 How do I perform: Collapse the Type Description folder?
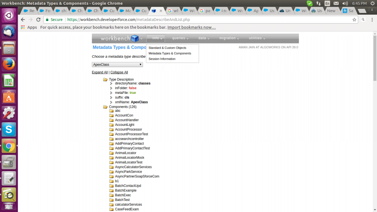coord(105,79)
